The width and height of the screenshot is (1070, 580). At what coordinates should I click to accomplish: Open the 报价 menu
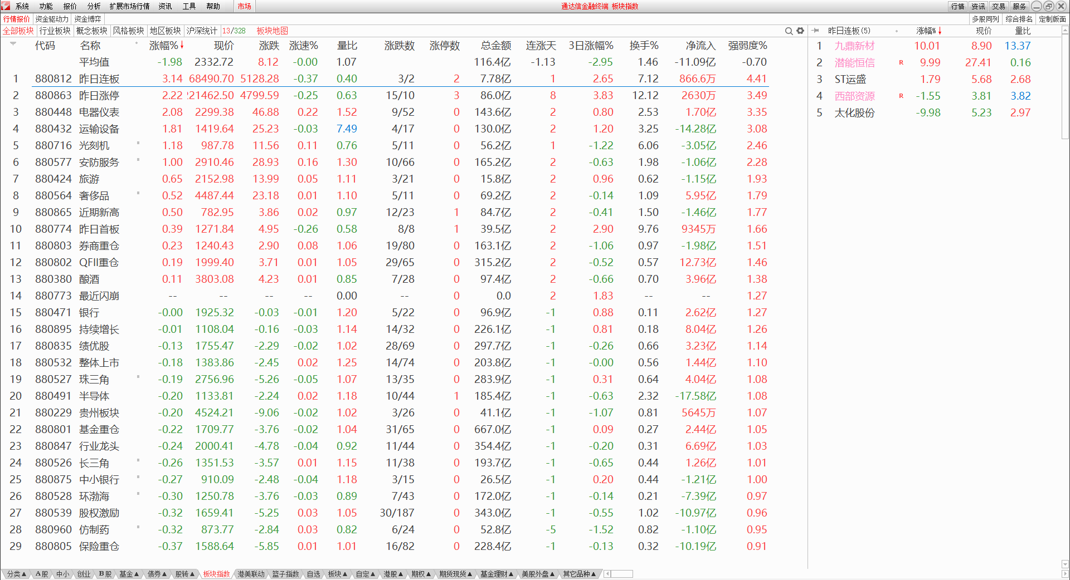[70, 6]
